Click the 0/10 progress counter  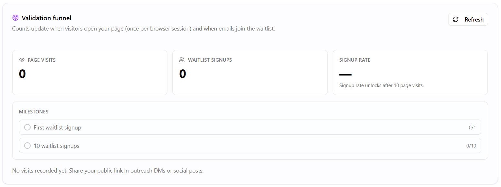[x=471, y=146]
